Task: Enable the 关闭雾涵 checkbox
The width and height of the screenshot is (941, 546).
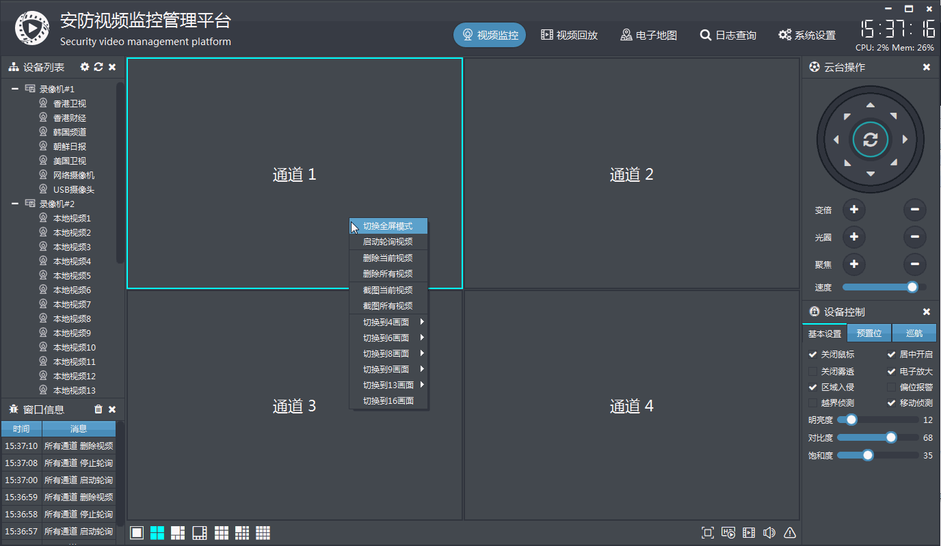Action: click(812, 370)
